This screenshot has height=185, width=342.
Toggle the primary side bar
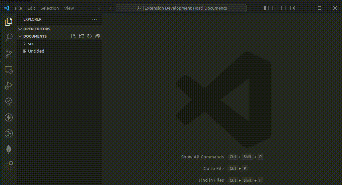(266, 8)
